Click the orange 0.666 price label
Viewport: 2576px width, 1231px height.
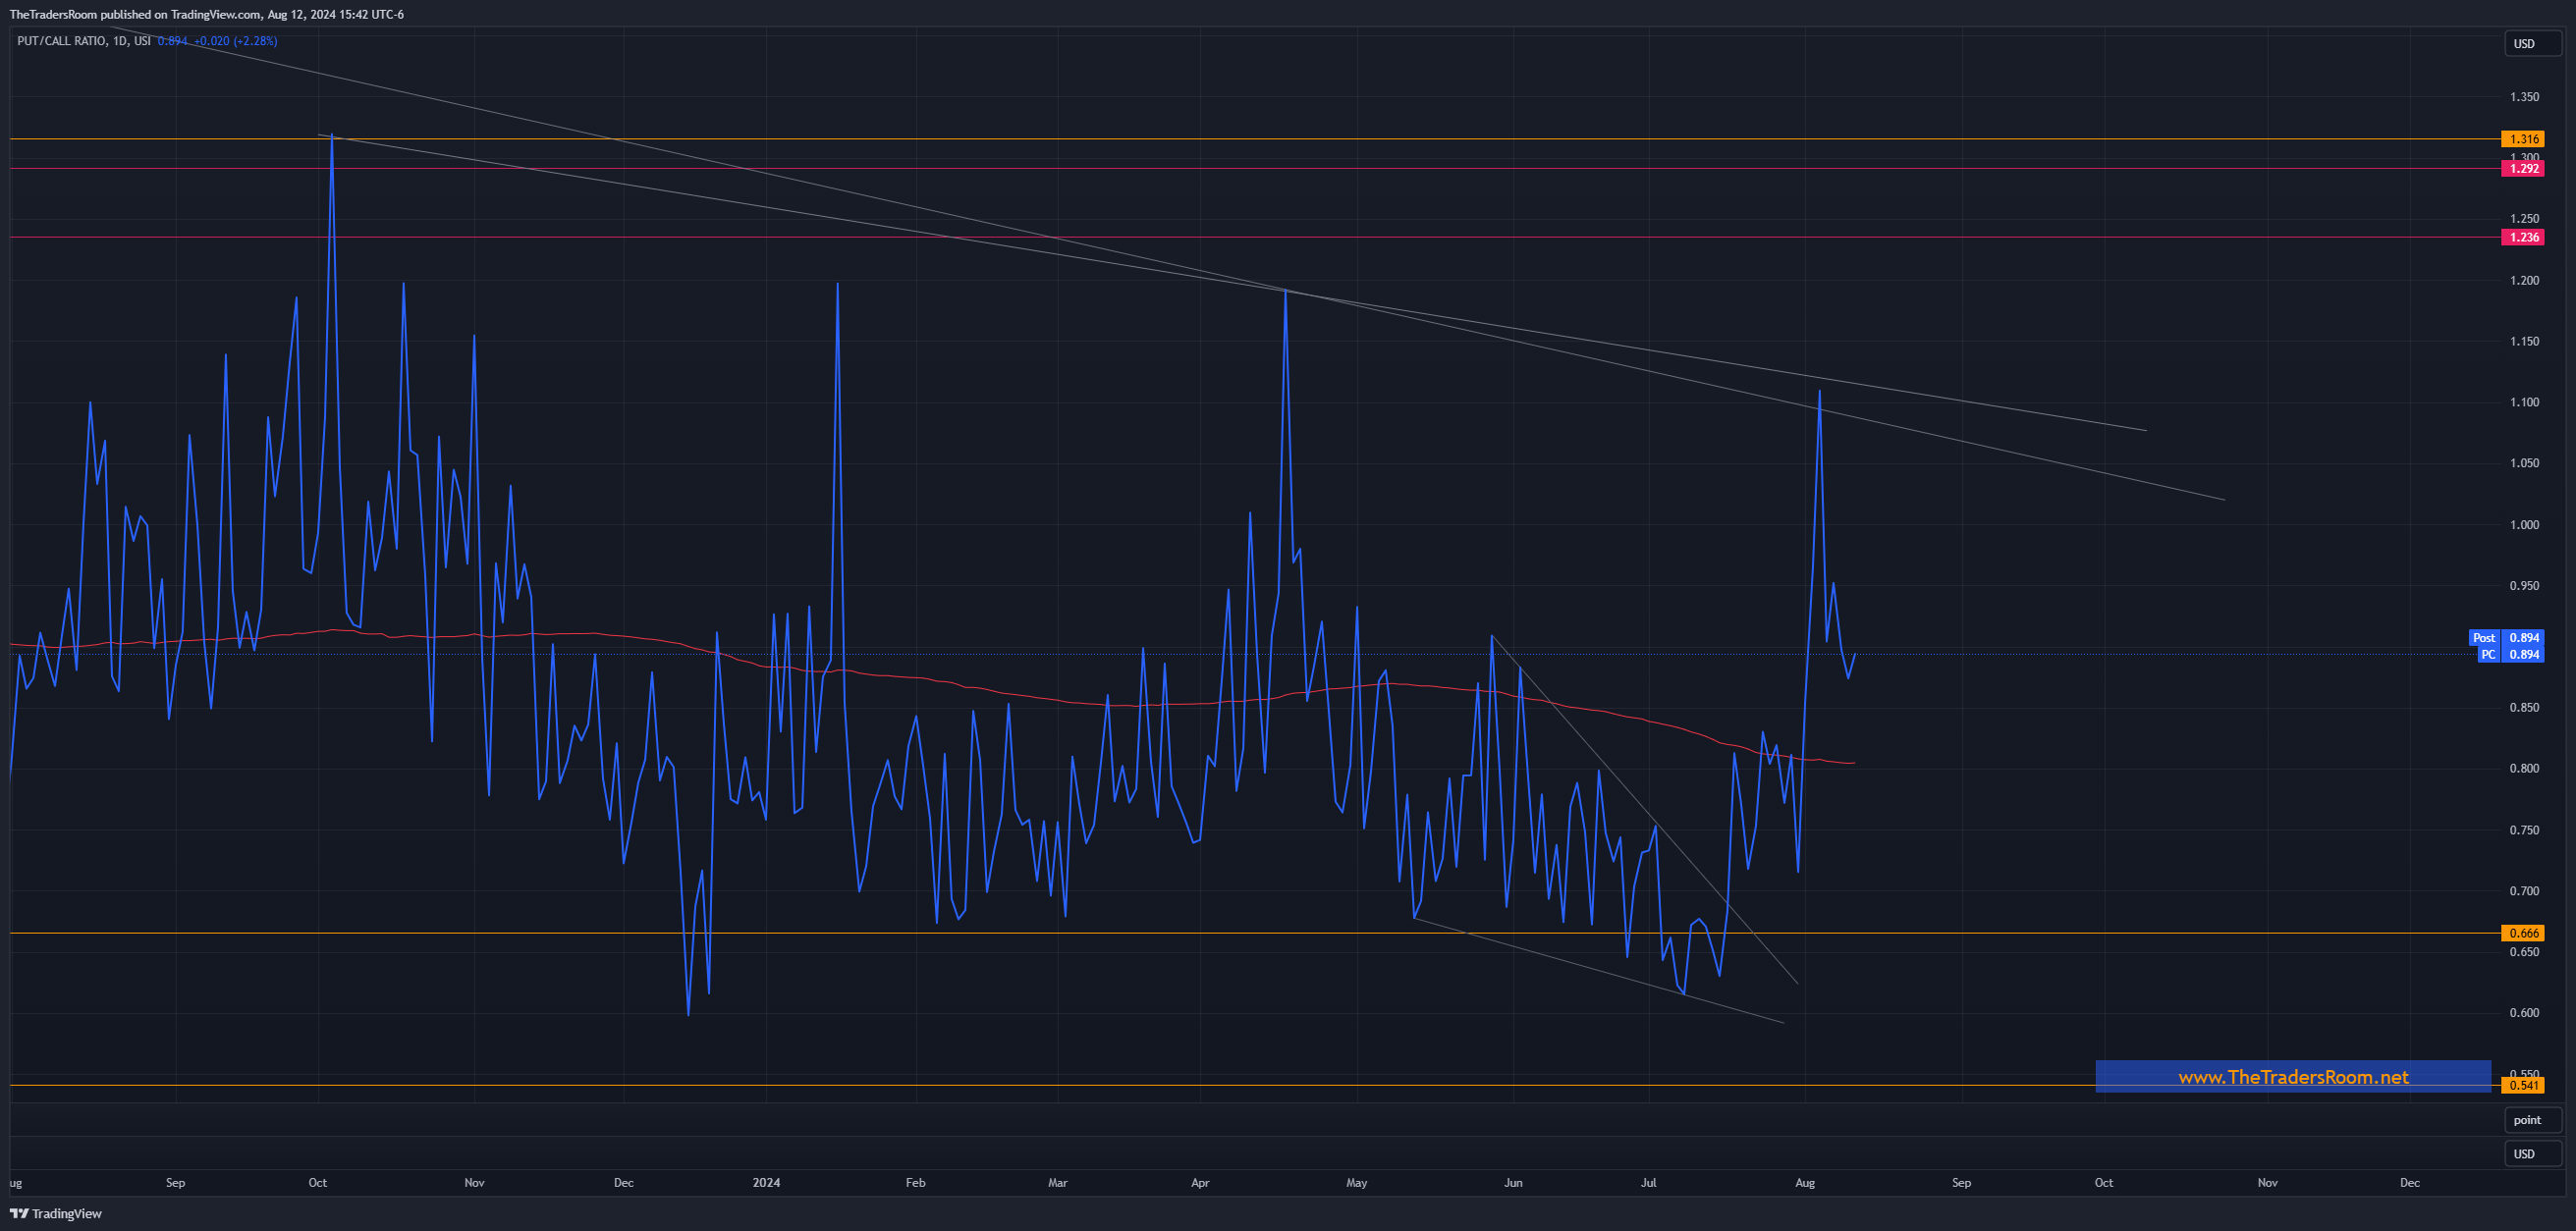(2522, 934)
